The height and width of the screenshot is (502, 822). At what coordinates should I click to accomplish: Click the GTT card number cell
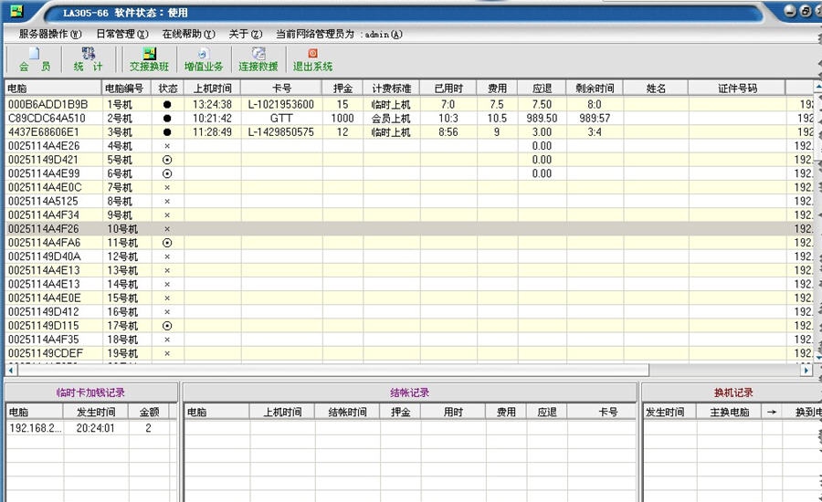pos(281,119)
